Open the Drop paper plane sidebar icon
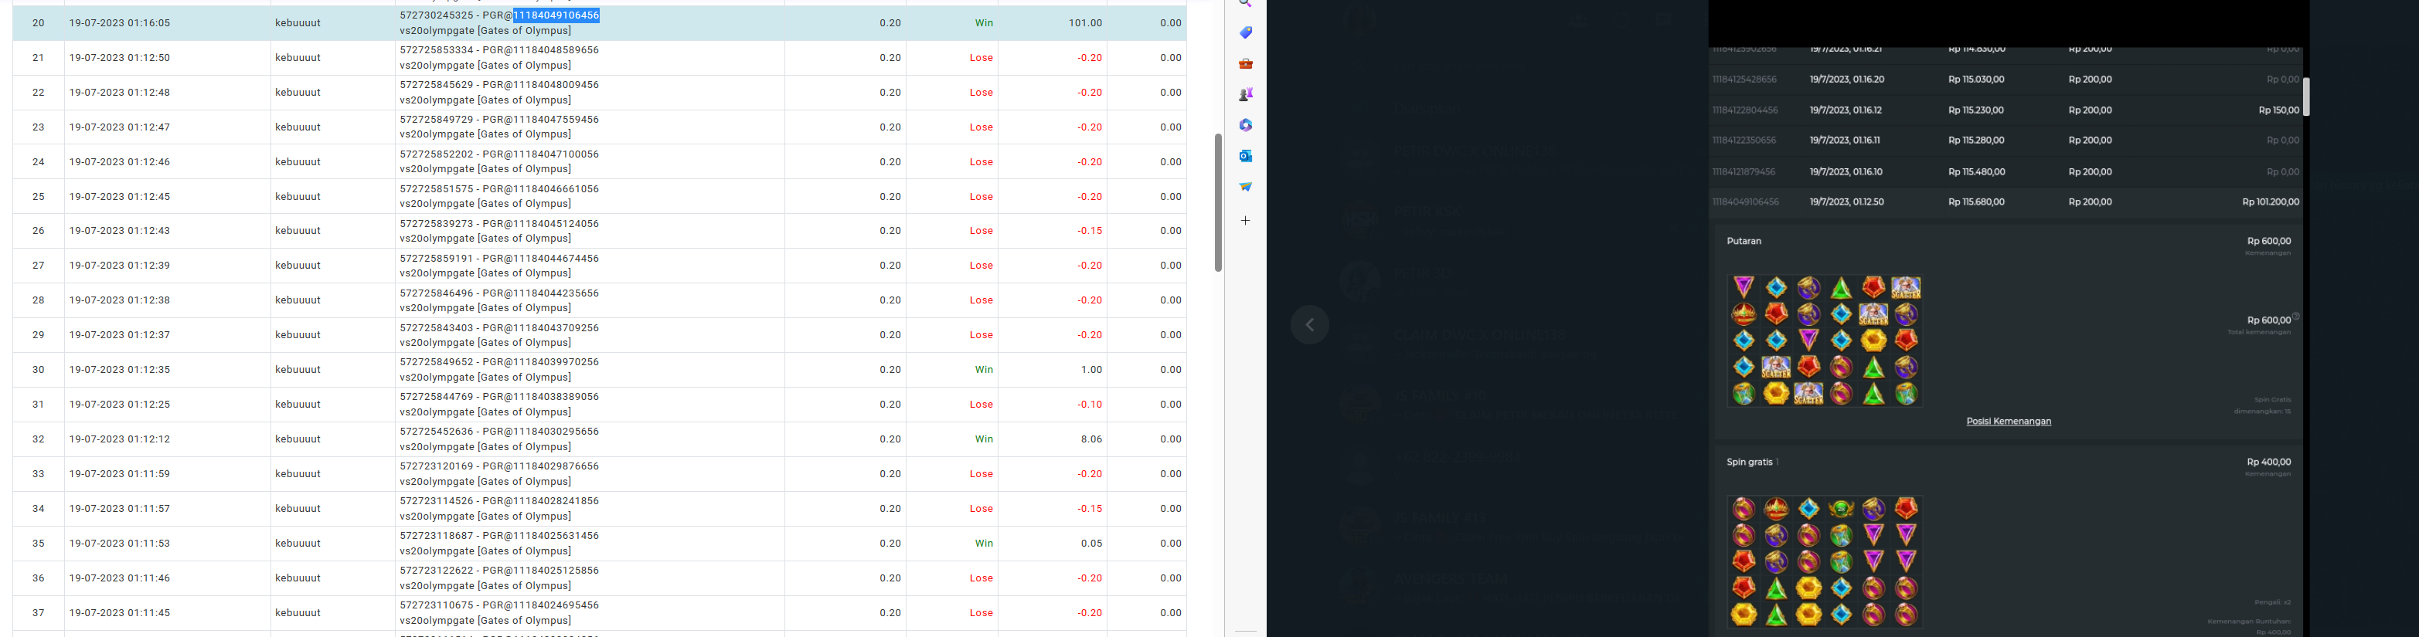2419x637 pixels. point(1245,187)
